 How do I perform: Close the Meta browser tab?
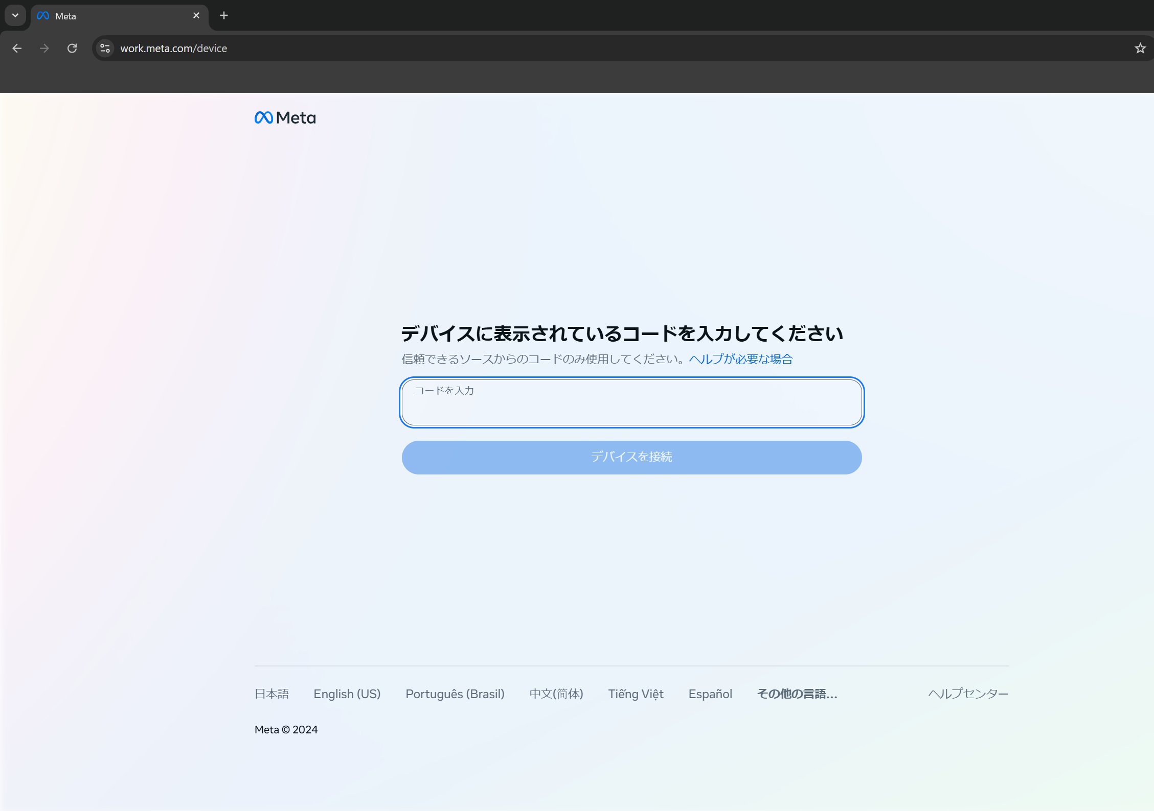pyautogui.click(x=196, y=15)
